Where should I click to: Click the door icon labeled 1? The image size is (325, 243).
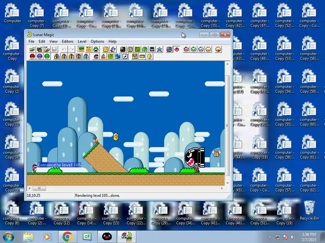[x=64, y=56]
